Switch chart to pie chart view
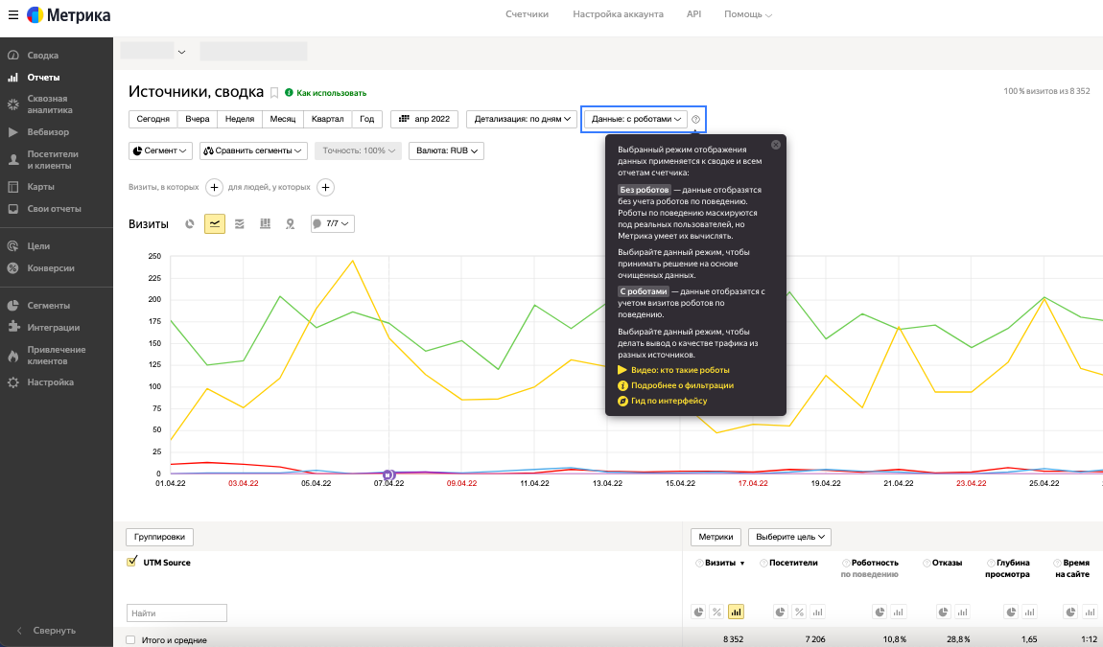The image size is (1103, 647). (x=190, y=223)
